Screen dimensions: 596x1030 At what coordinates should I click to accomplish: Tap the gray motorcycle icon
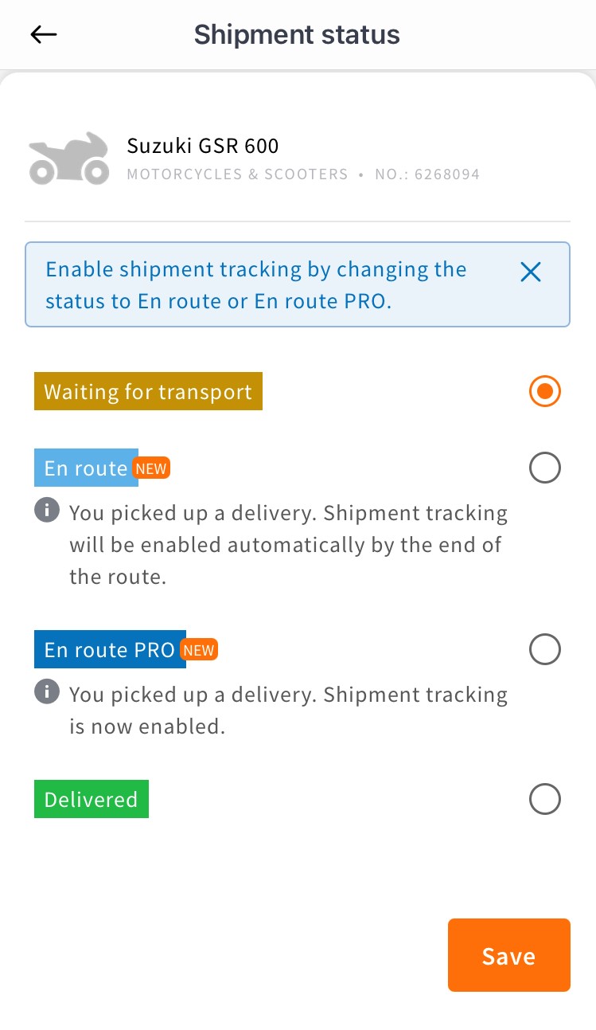pos(69,159)
